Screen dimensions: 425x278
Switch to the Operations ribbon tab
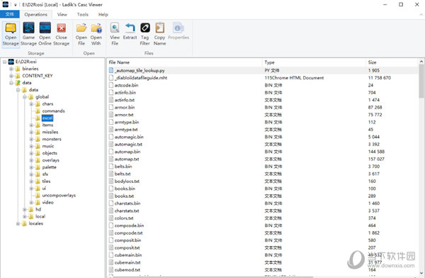[x=36, y=14]
